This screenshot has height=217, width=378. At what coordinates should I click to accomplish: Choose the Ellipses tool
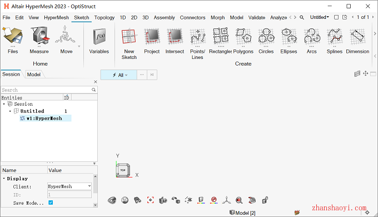click(289, 40)
